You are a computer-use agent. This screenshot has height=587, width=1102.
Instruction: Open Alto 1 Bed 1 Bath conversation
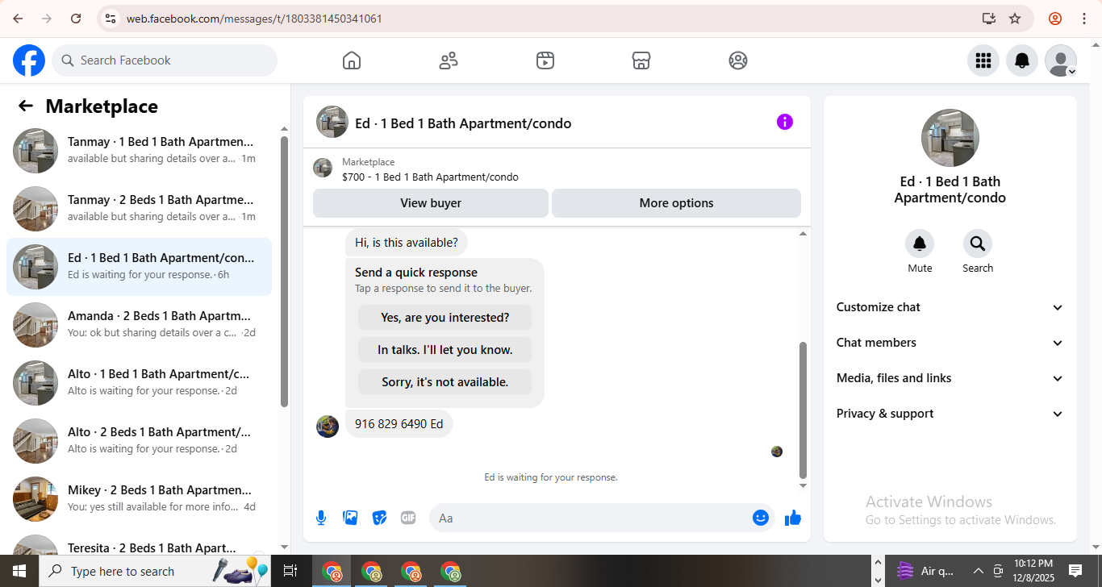[139, 383]
